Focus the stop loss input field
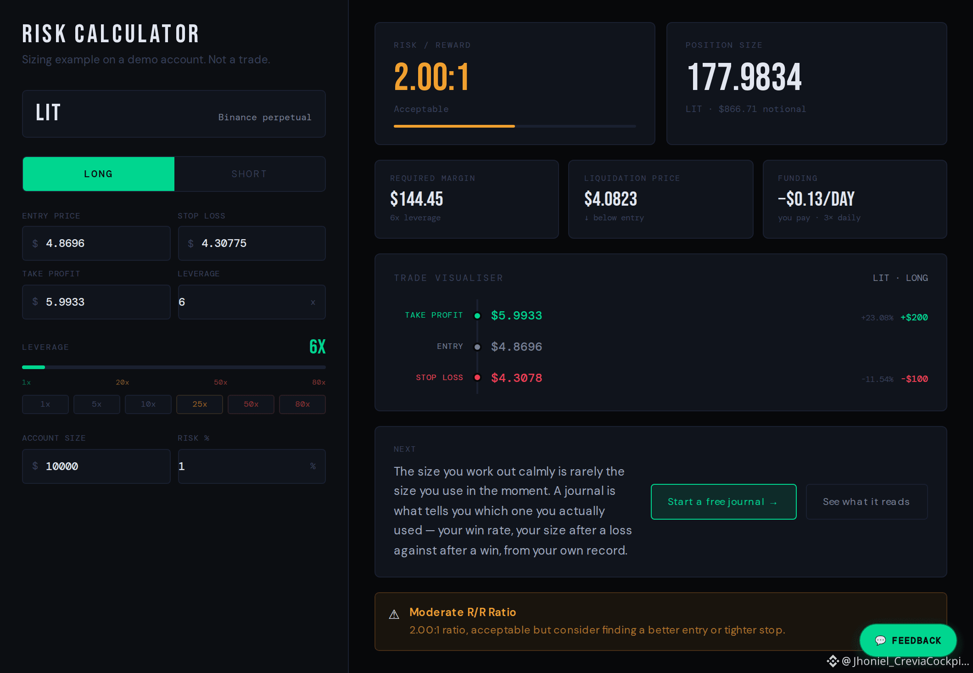 pyautogui.click(x=252, y=243)
